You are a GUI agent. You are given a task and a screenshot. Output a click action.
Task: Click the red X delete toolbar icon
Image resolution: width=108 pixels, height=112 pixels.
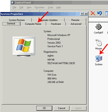click(x=93, y=13)
